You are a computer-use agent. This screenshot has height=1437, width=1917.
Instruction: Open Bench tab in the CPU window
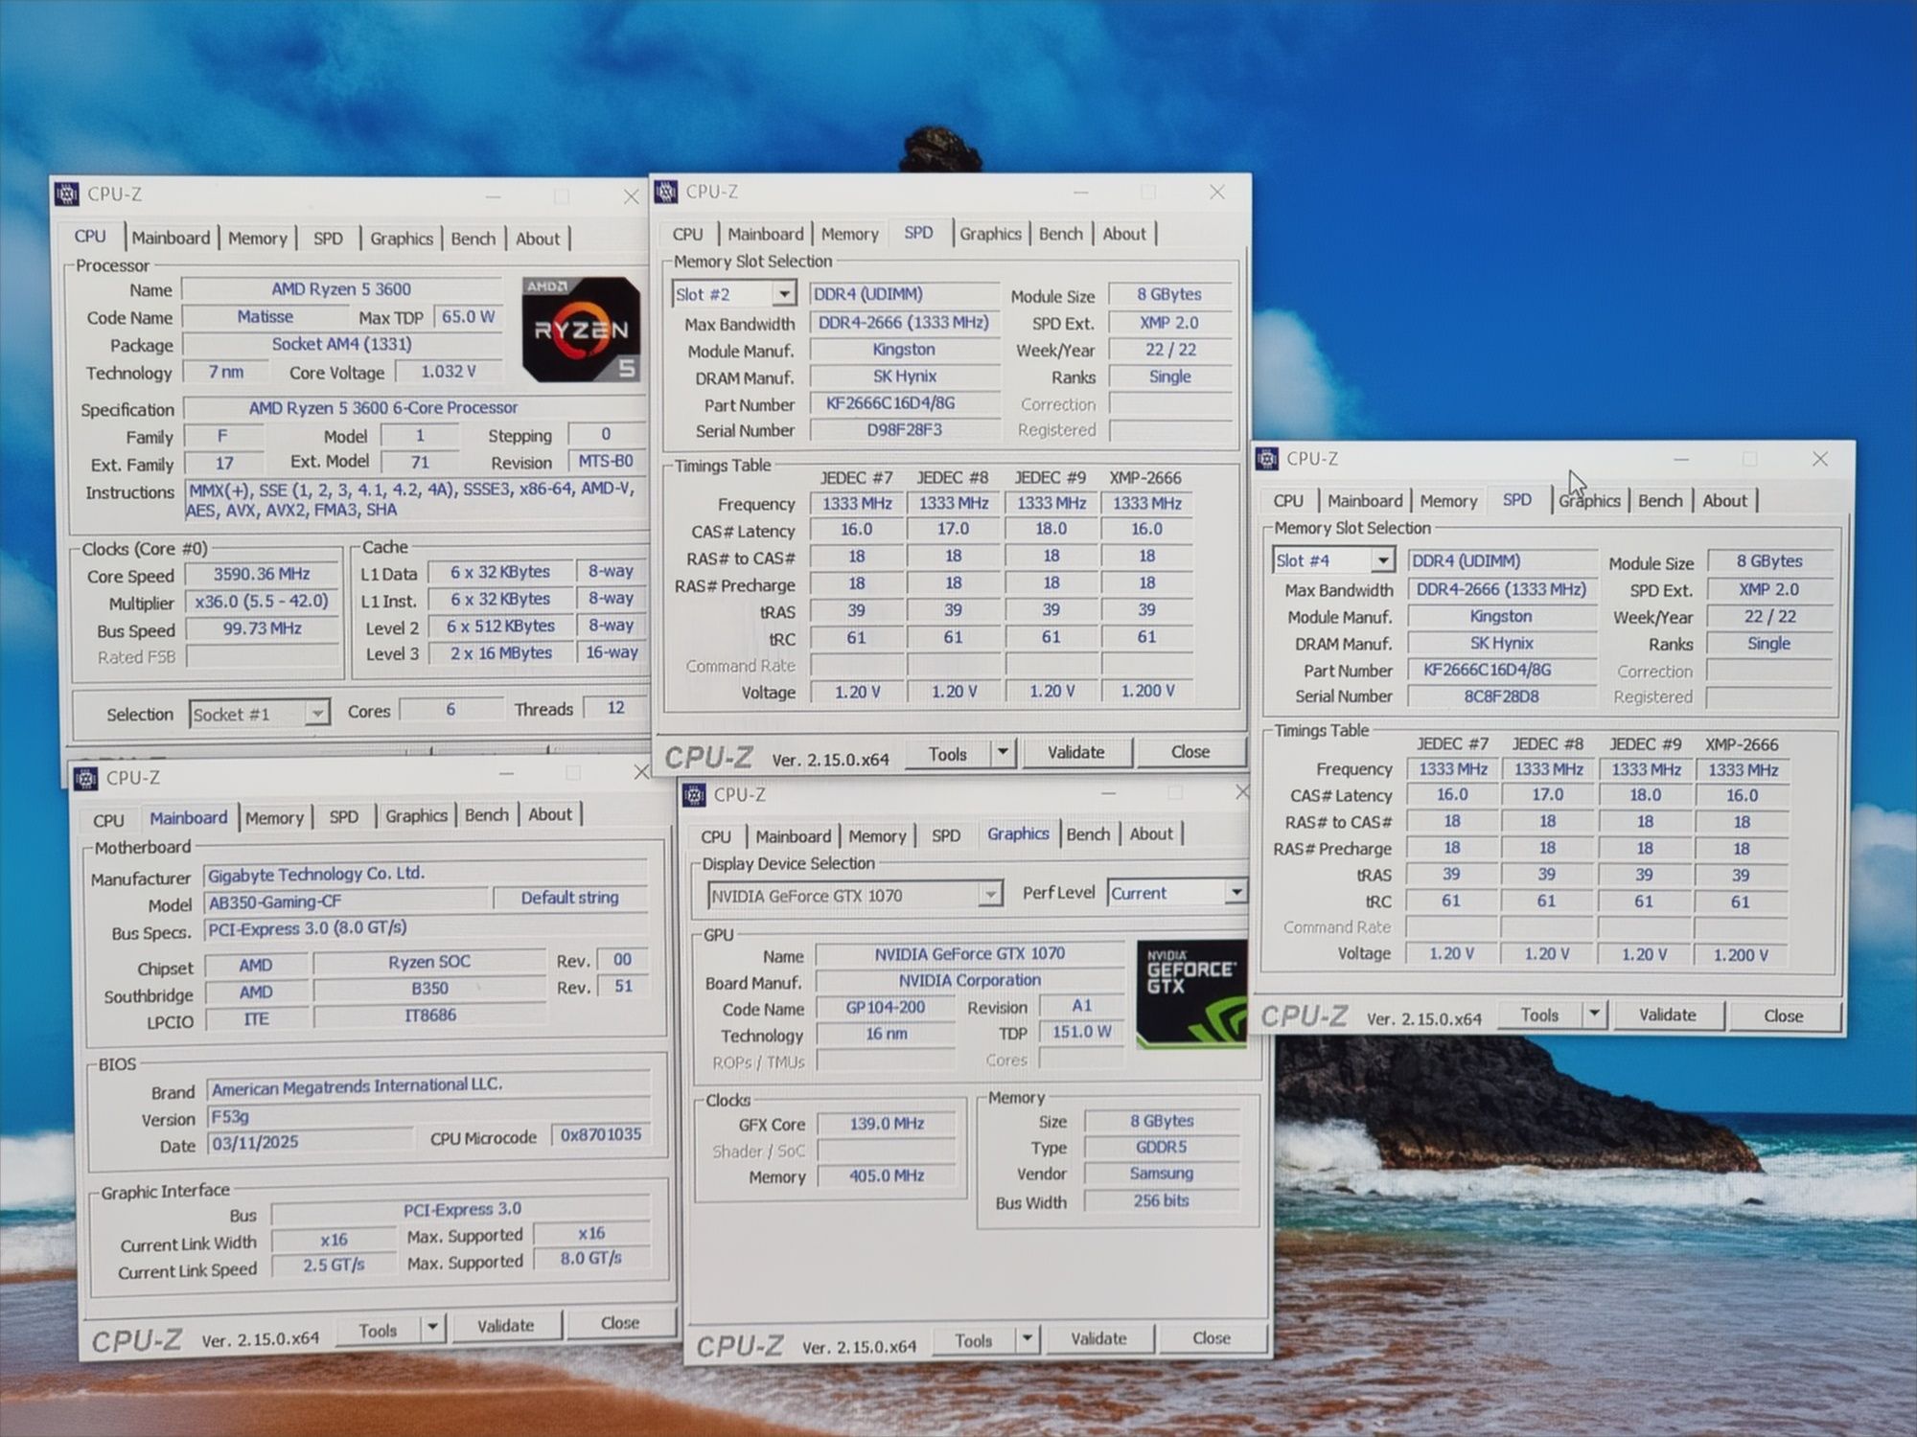[x=473, y=239]
